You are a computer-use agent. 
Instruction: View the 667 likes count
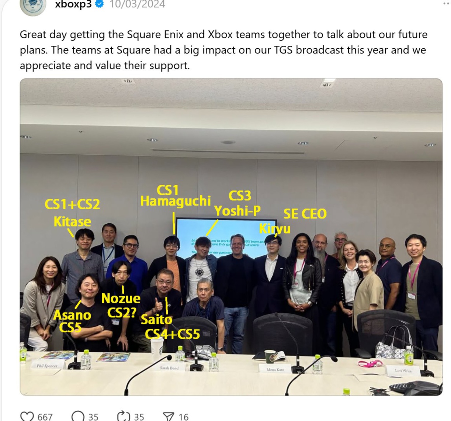[x=45, y=417]
